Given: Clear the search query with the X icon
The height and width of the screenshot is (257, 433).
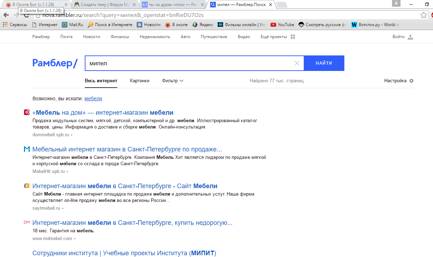Looking at the screenshot, I should coord(297,63).
